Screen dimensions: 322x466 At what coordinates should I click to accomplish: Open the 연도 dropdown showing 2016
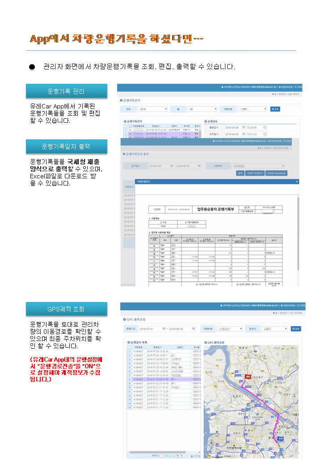[153, 109]
